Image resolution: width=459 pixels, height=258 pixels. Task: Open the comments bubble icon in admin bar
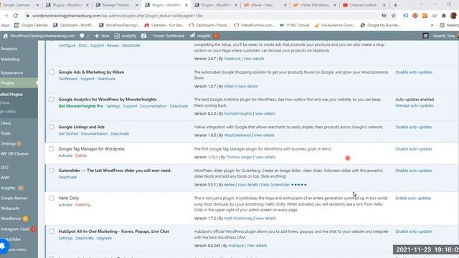[82, 36]
